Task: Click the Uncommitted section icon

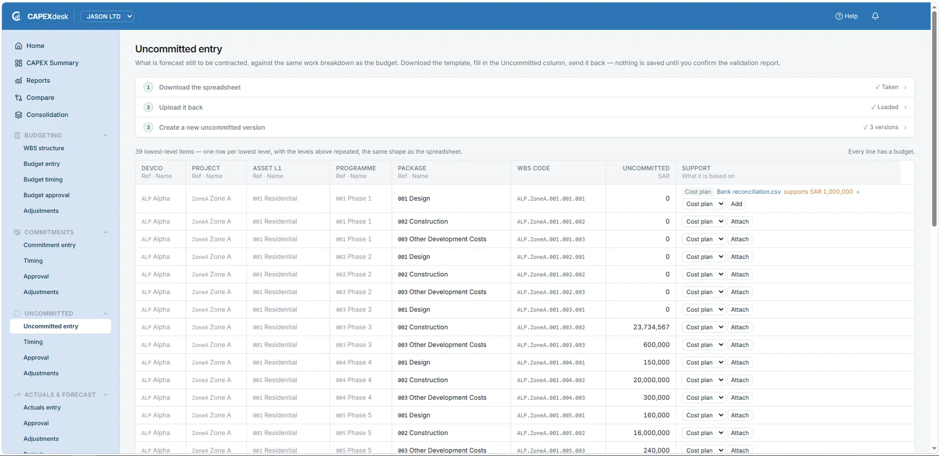Action: click(17, 314)
